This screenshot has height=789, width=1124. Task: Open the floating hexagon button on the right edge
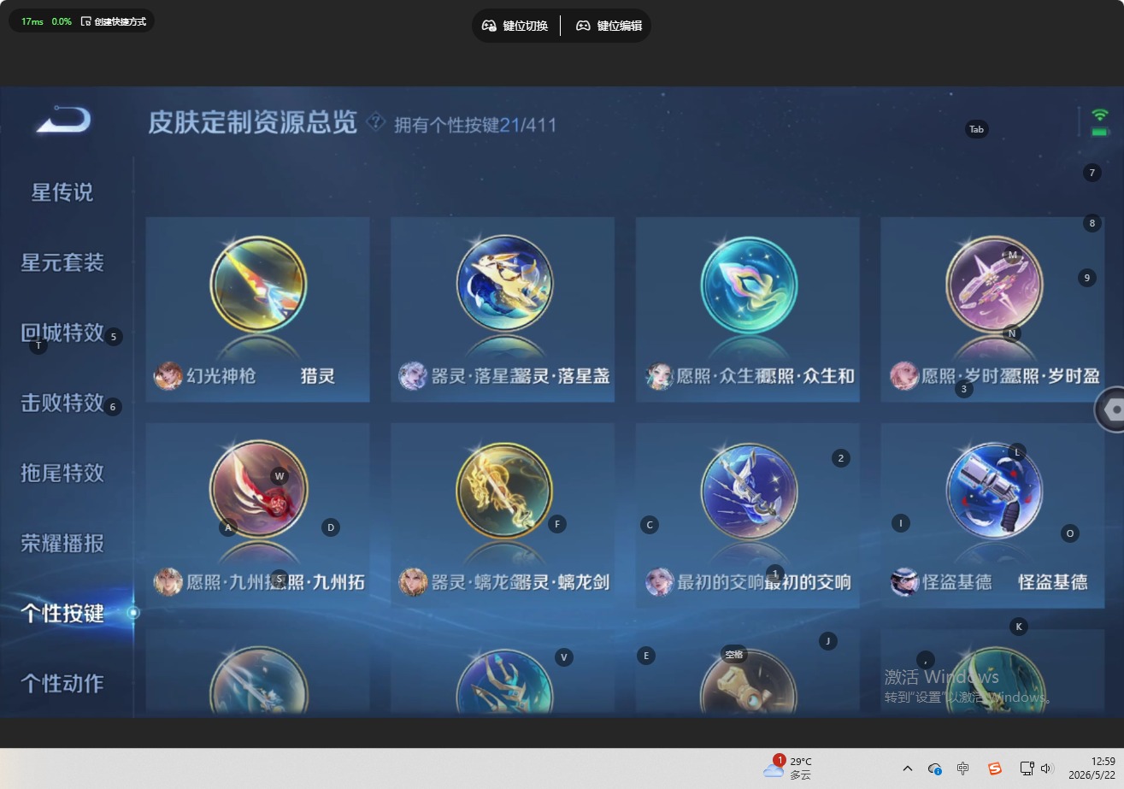pos(1111,409)
